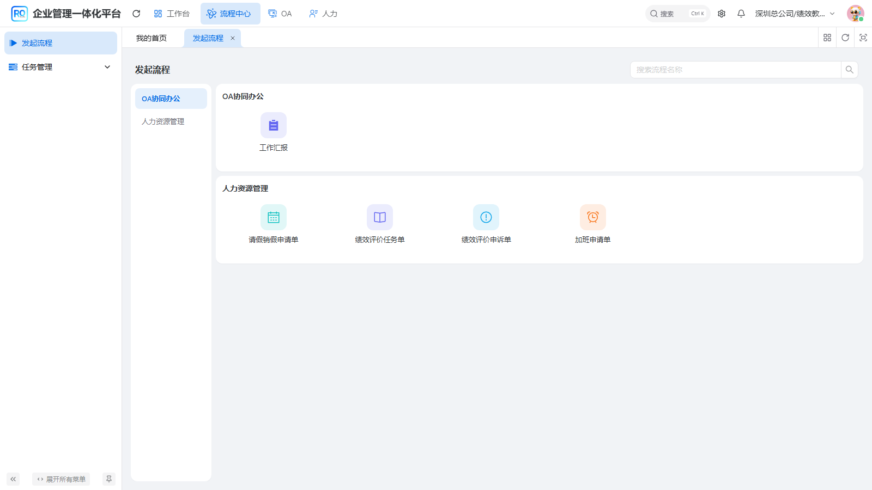Click the 人力资源管理 section heading
The height and width of the screenshot is (490, 872).
coord(245,188)
